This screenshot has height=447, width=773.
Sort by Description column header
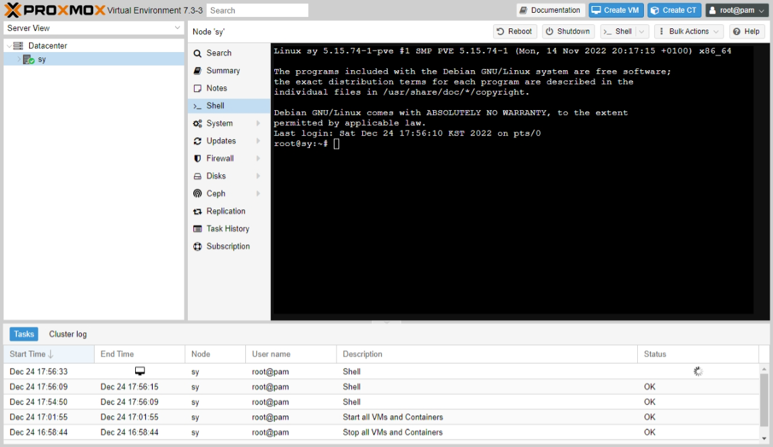pos(487,354)
